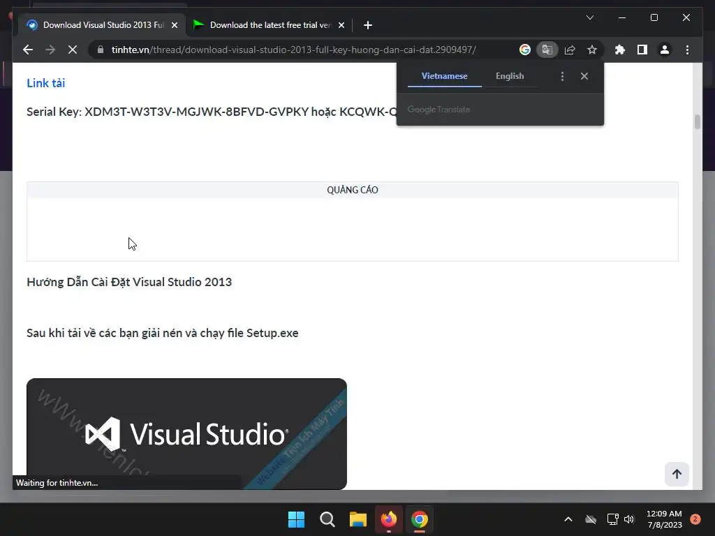View site information lock icon
715x536 pixels.
coord(101,50)
